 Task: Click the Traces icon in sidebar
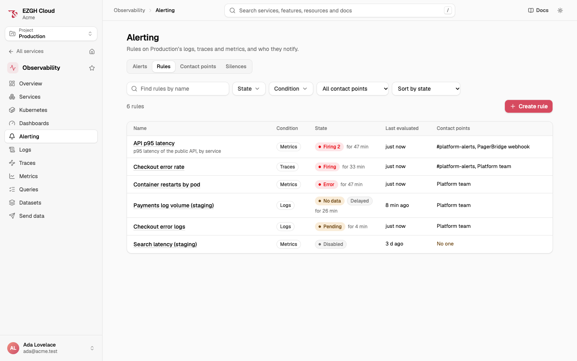click(x=12, y=163)
